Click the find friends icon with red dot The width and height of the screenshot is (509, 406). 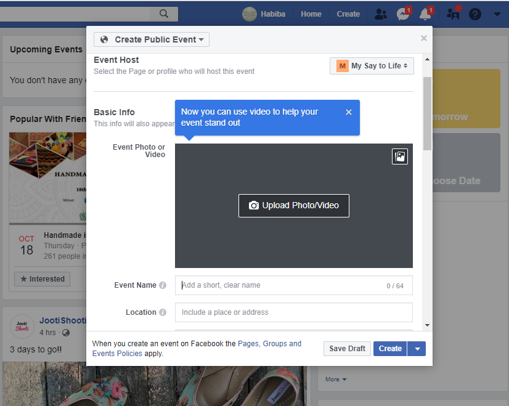[453, 13]
